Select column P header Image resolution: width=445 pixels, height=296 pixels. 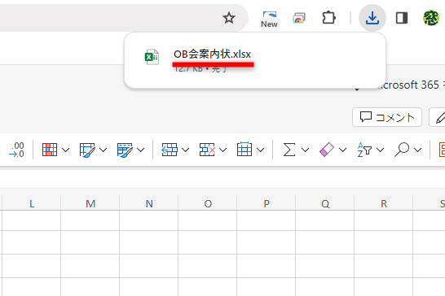click(267, 203)
